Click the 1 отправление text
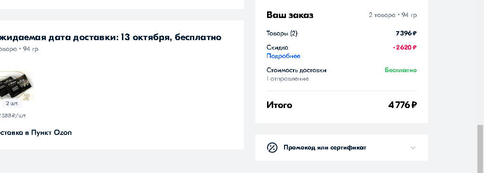This screenshot has width=484, height=173. [288, 79]
